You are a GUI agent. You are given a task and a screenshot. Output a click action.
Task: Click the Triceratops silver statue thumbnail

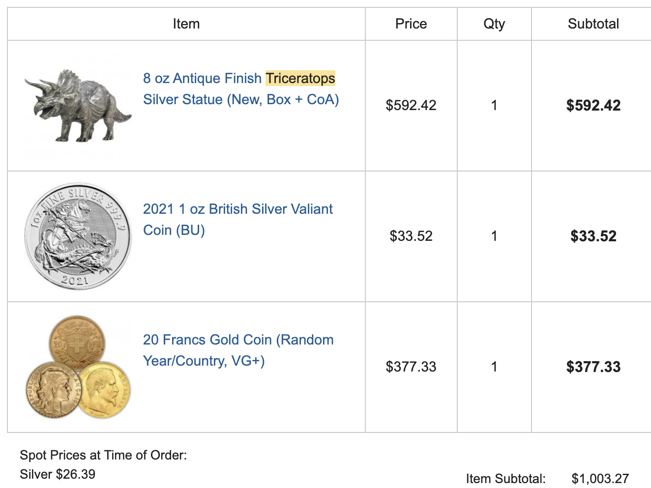click(x=78, y=106)
